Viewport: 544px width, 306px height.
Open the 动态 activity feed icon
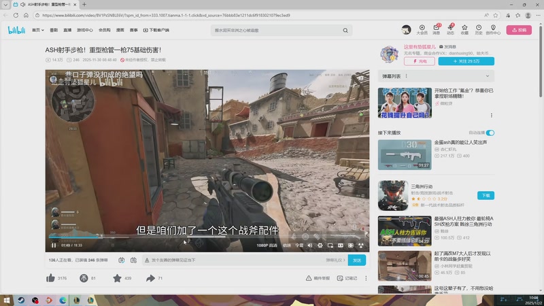click(450, 29)
